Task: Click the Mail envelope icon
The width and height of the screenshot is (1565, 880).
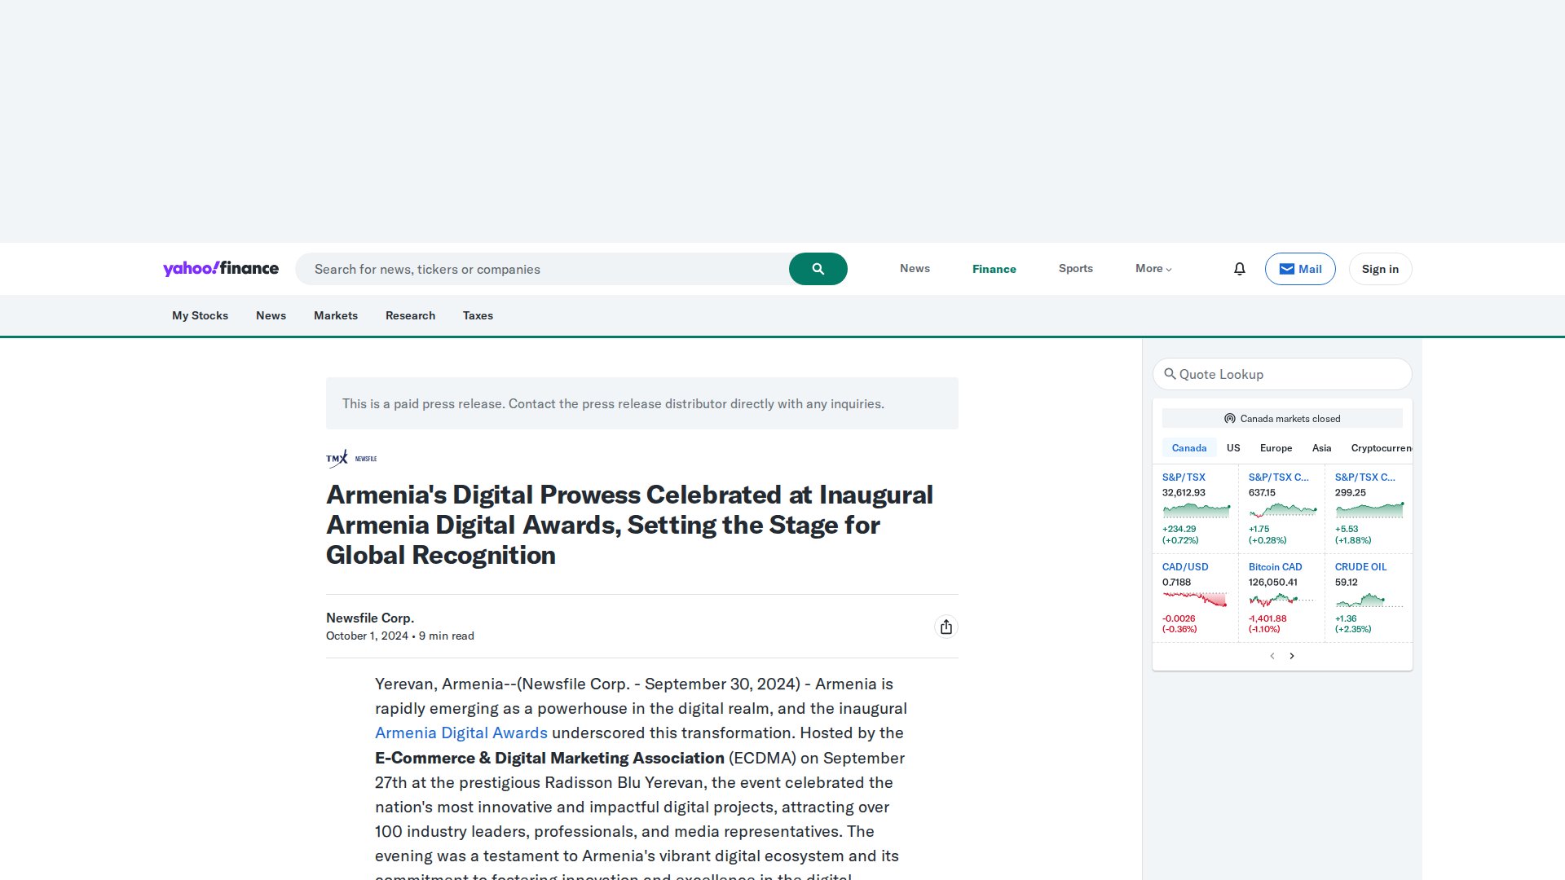Action: tap(1286, 268)
